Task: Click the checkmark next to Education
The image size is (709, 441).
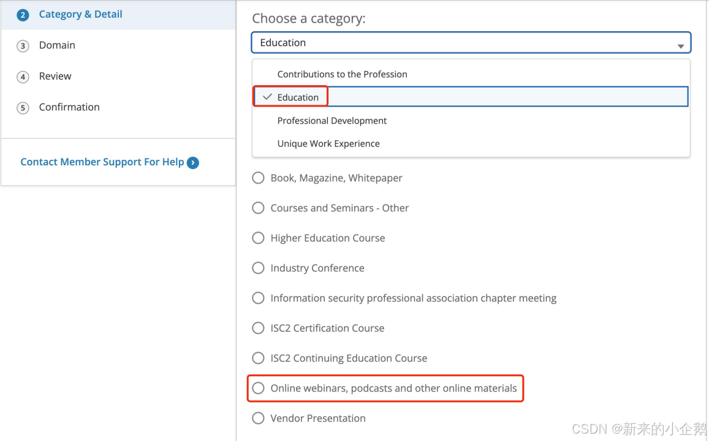Action: click(x=267, y=97)
